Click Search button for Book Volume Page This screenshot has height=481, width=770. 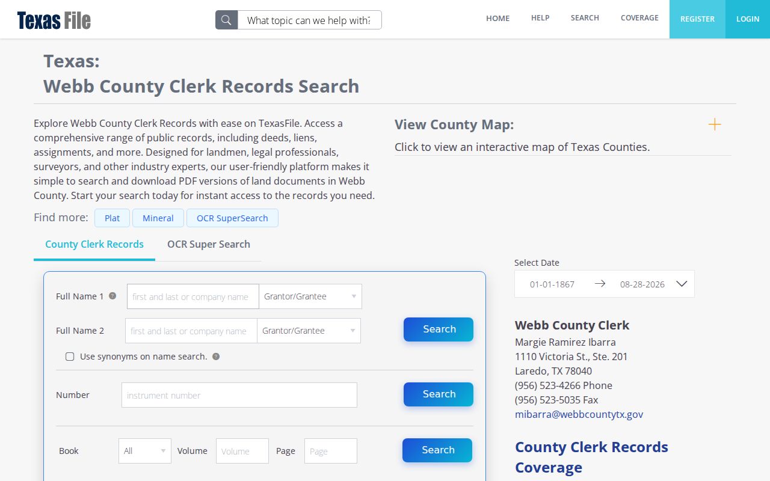tap(437, 450)
